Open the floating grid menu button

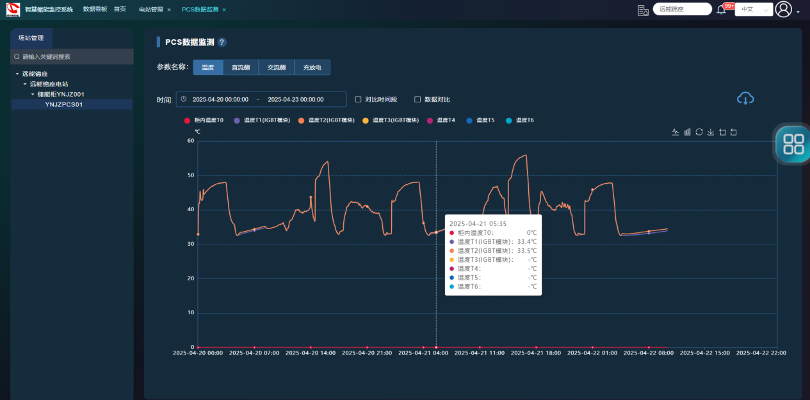[793, 144]
